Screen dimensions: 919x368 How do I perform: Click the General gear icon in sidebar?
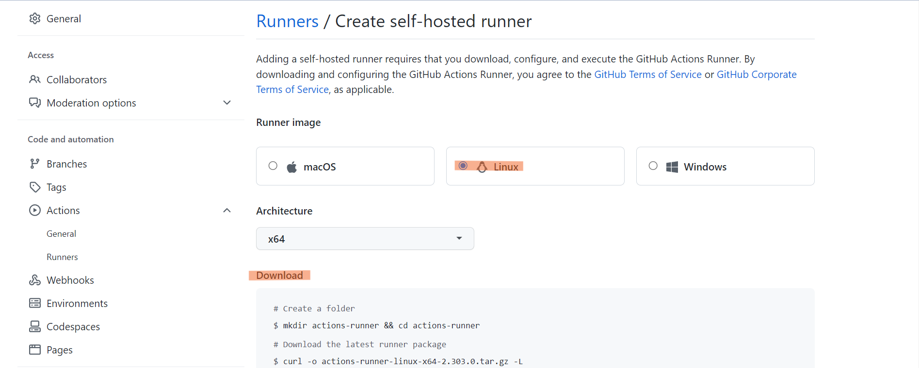coord(35,18)
